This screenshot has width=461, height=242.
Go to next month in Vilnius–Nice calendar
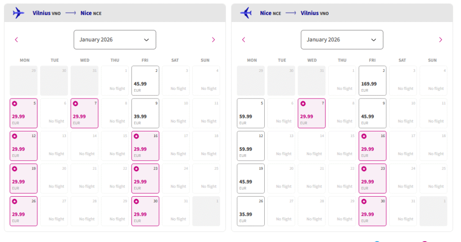(213, 40)
